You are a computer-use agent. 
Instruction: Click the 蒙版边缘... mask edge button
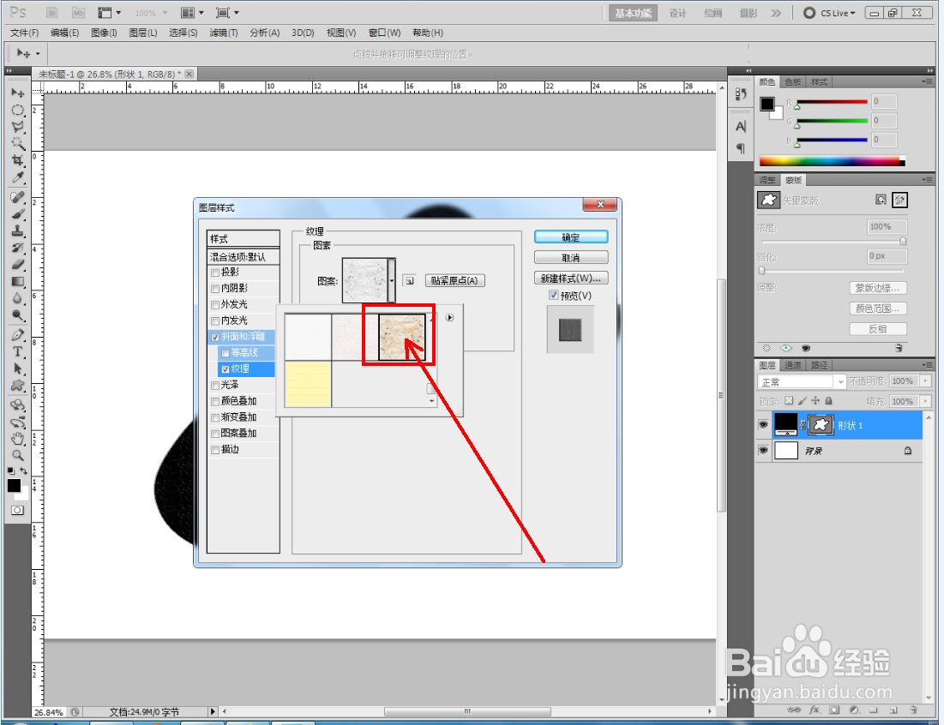coord(878,288)
